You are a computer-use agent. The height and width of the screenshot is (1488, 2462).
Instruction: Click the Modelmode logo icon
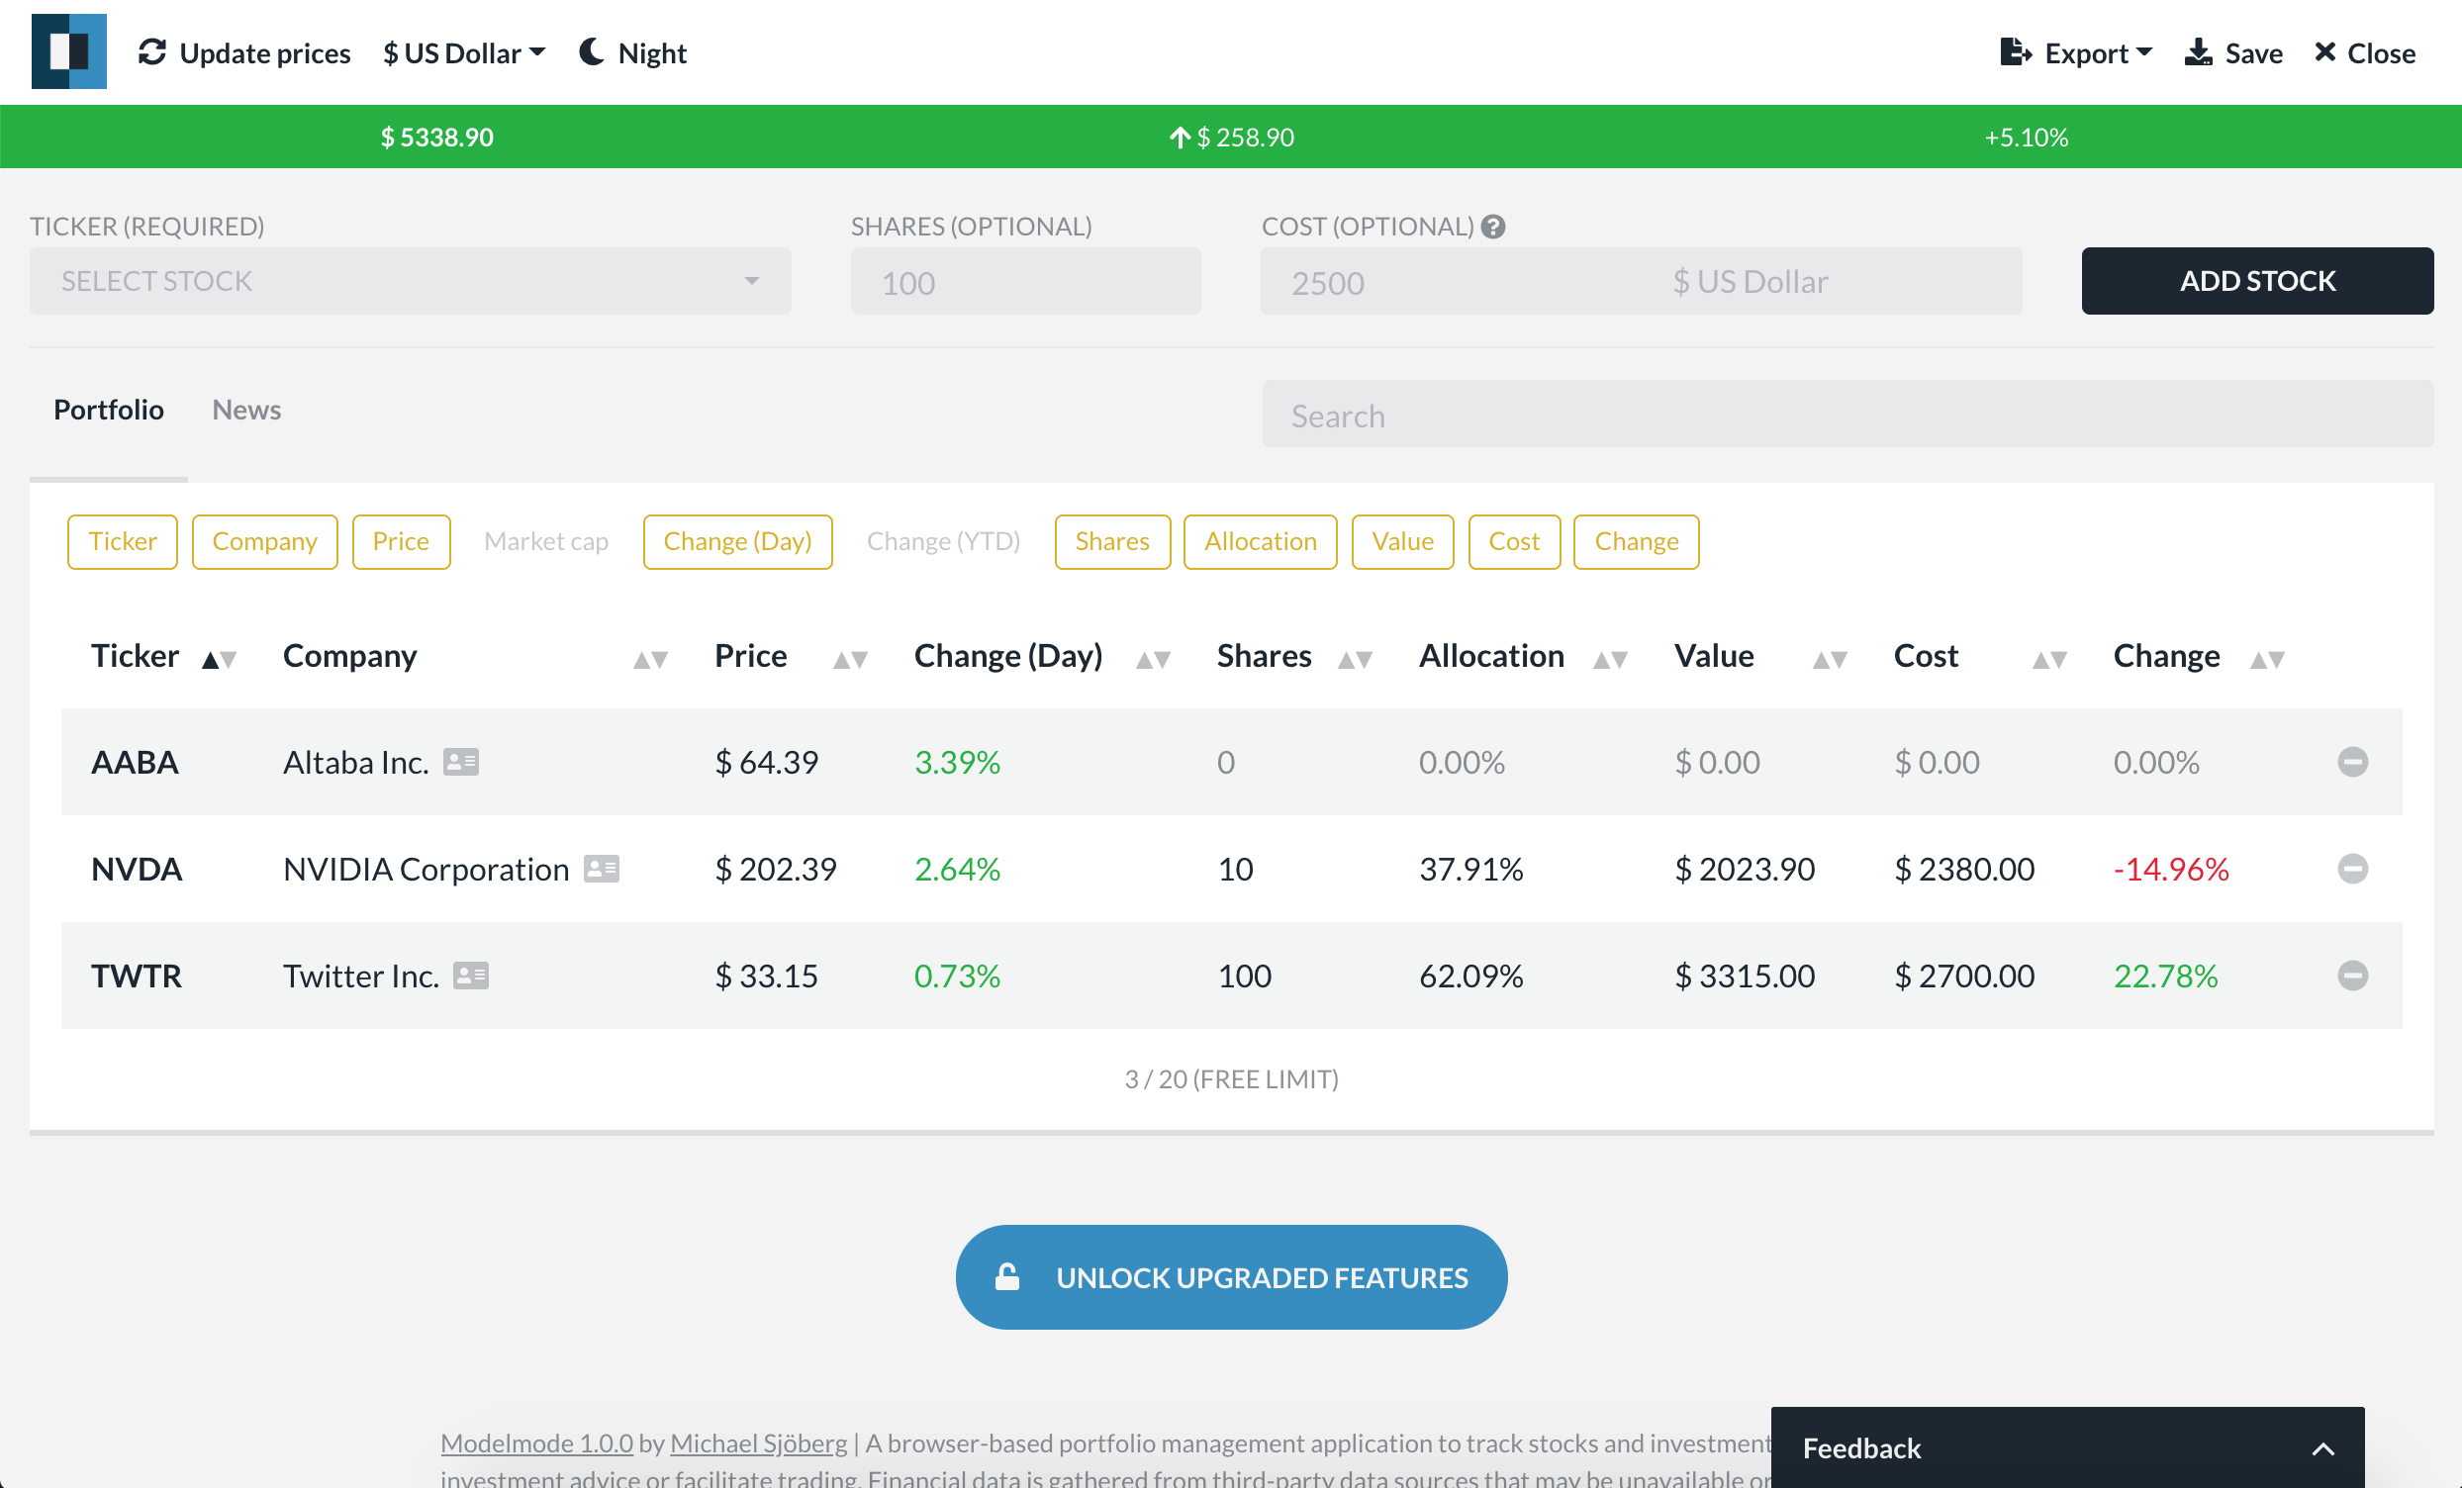[69, 51]
